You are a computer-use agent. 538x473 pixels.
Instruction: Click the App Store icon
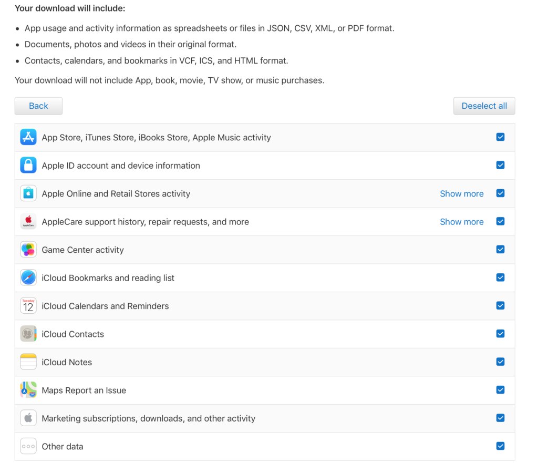(28, 137)
